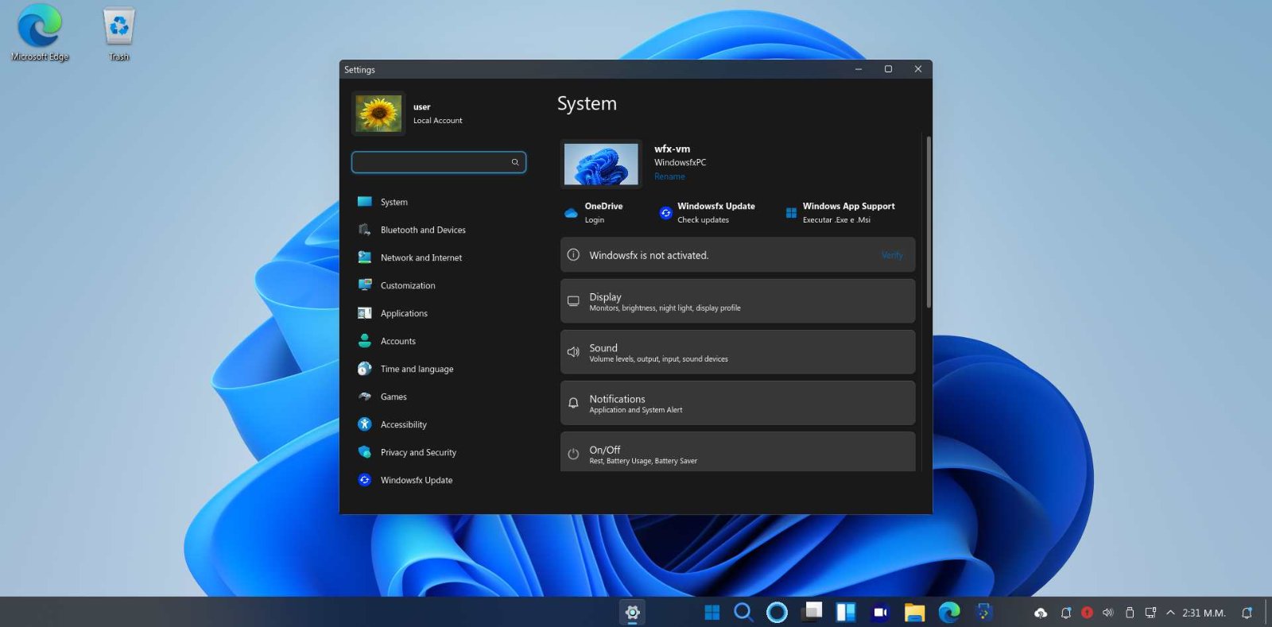Open the notification center icon at the tray's right end

(1247, 613)
